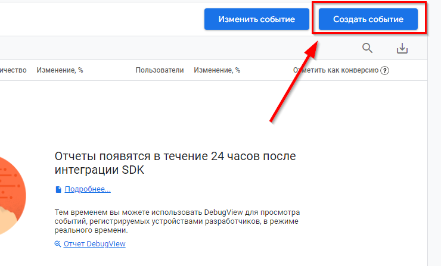Click the download report icon
This screenshot has height=266, width=441.
coord(402,48)
